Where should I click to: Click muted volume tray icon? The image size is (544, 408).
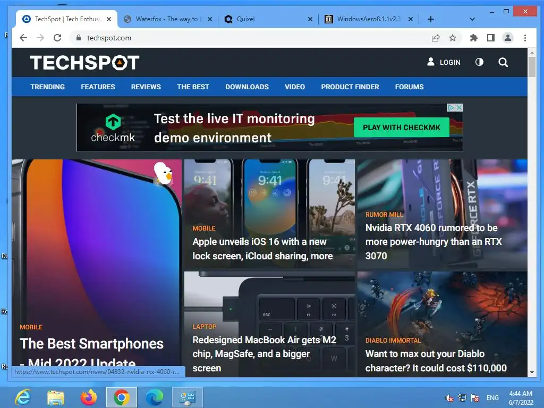tap(449, 398)
